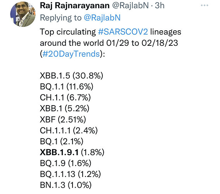Click the XBB.1.5 (30.8%) line

pyautogui.click(x=71, y=76)
